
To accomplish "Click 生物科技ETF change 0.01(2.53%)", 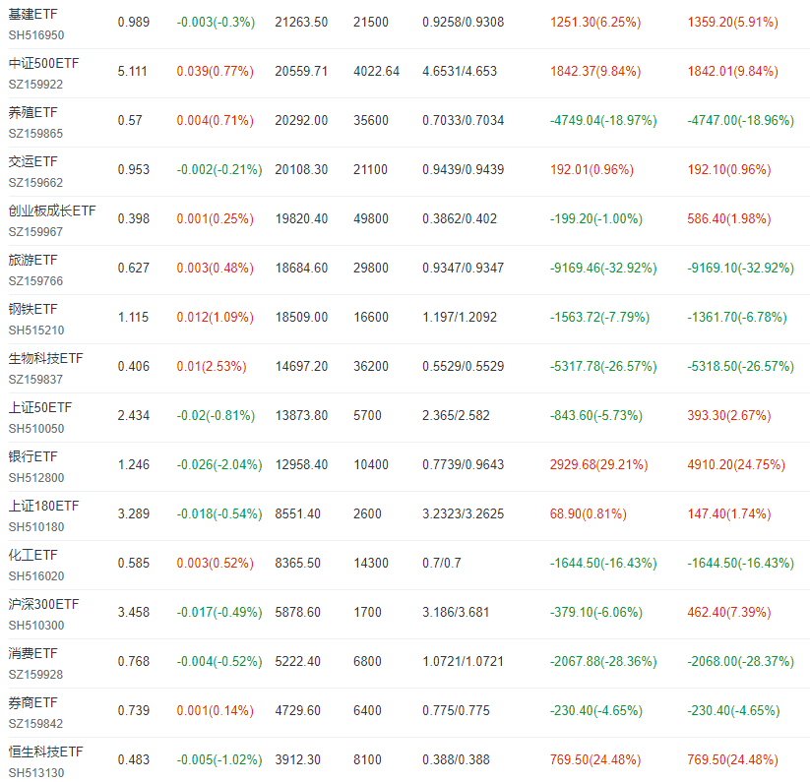I will click(x=212, y=366).
